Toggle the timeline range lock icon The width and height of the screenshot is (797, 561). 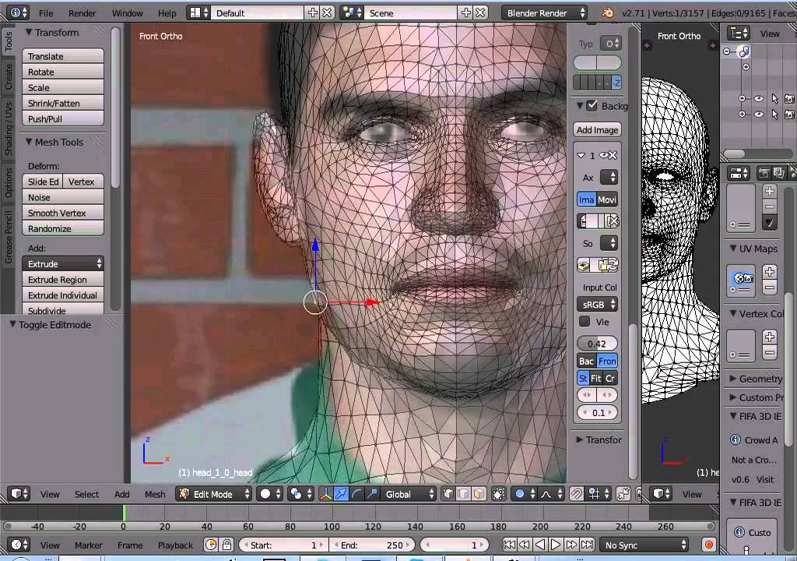(x=226, y=545)
